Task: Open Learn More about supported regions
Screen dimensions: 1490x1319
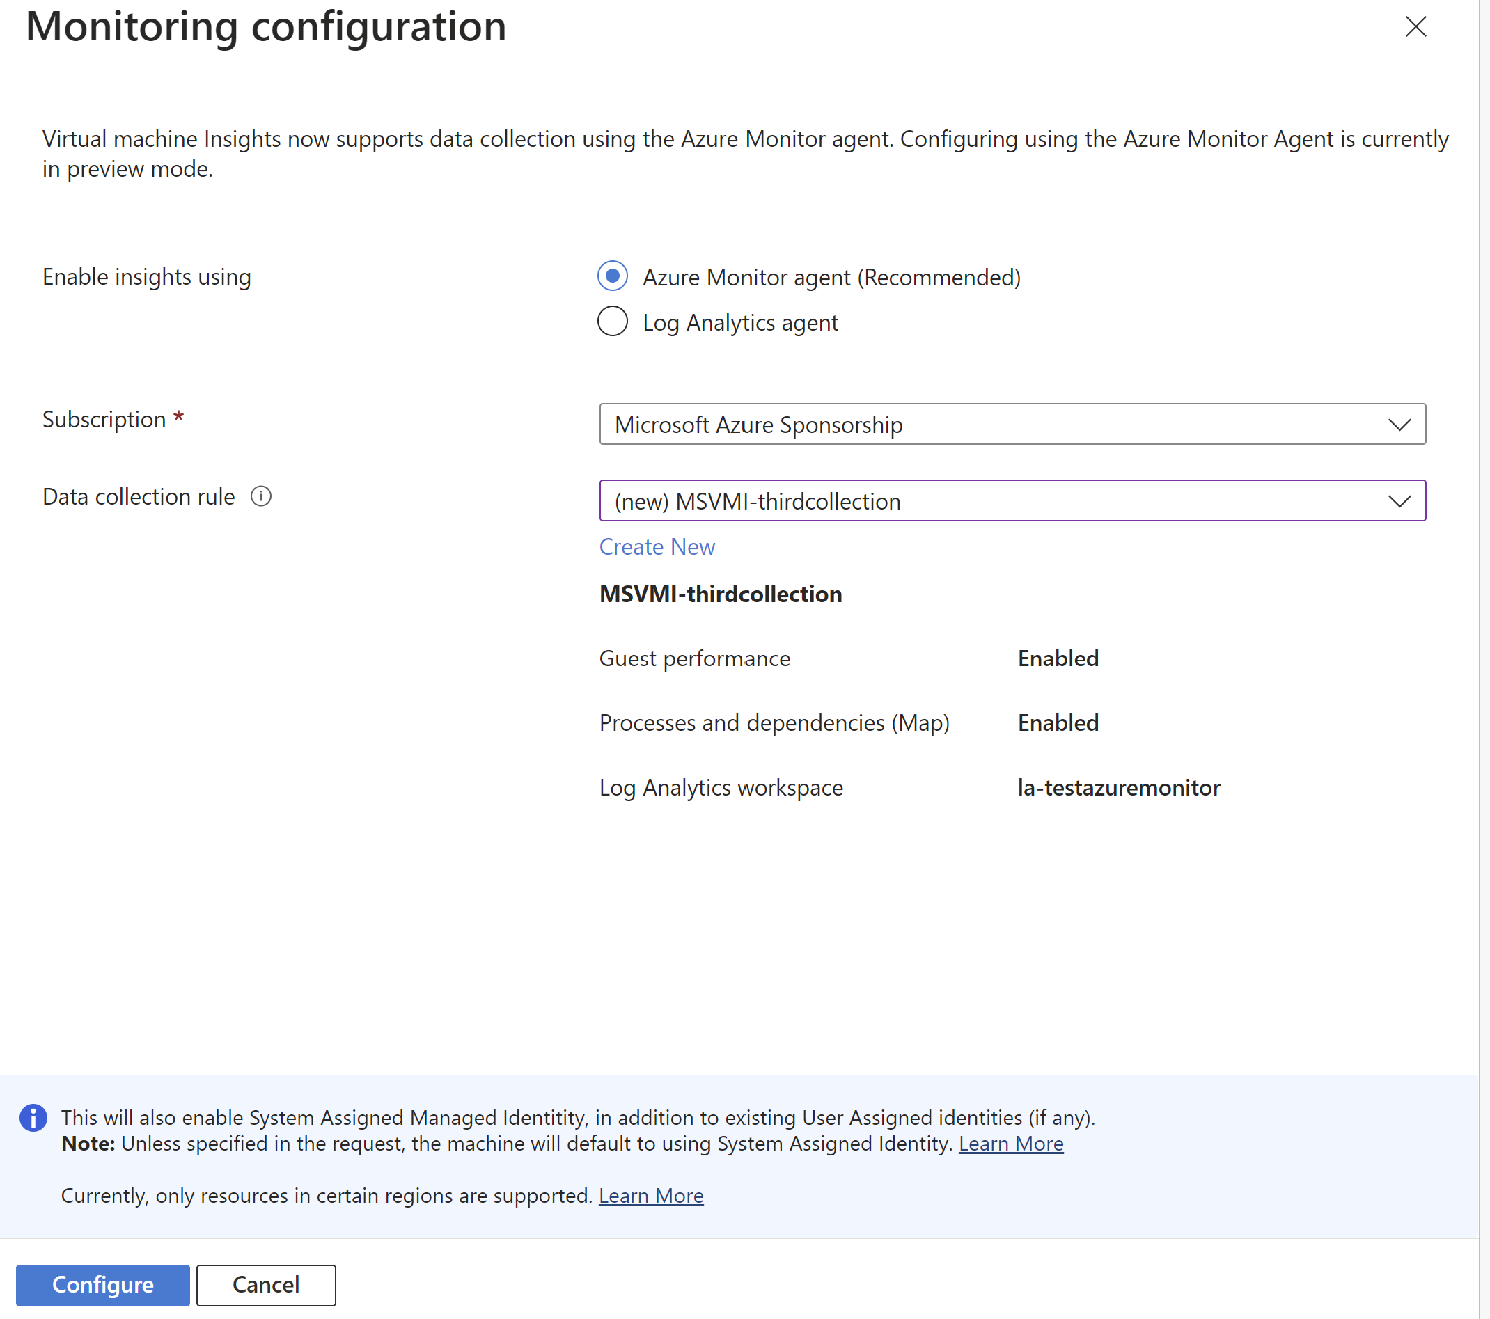Action: coord(650,1195)
